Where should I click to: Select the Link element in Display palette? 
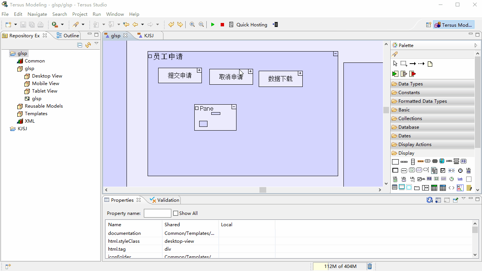click(x=460, y=179)
